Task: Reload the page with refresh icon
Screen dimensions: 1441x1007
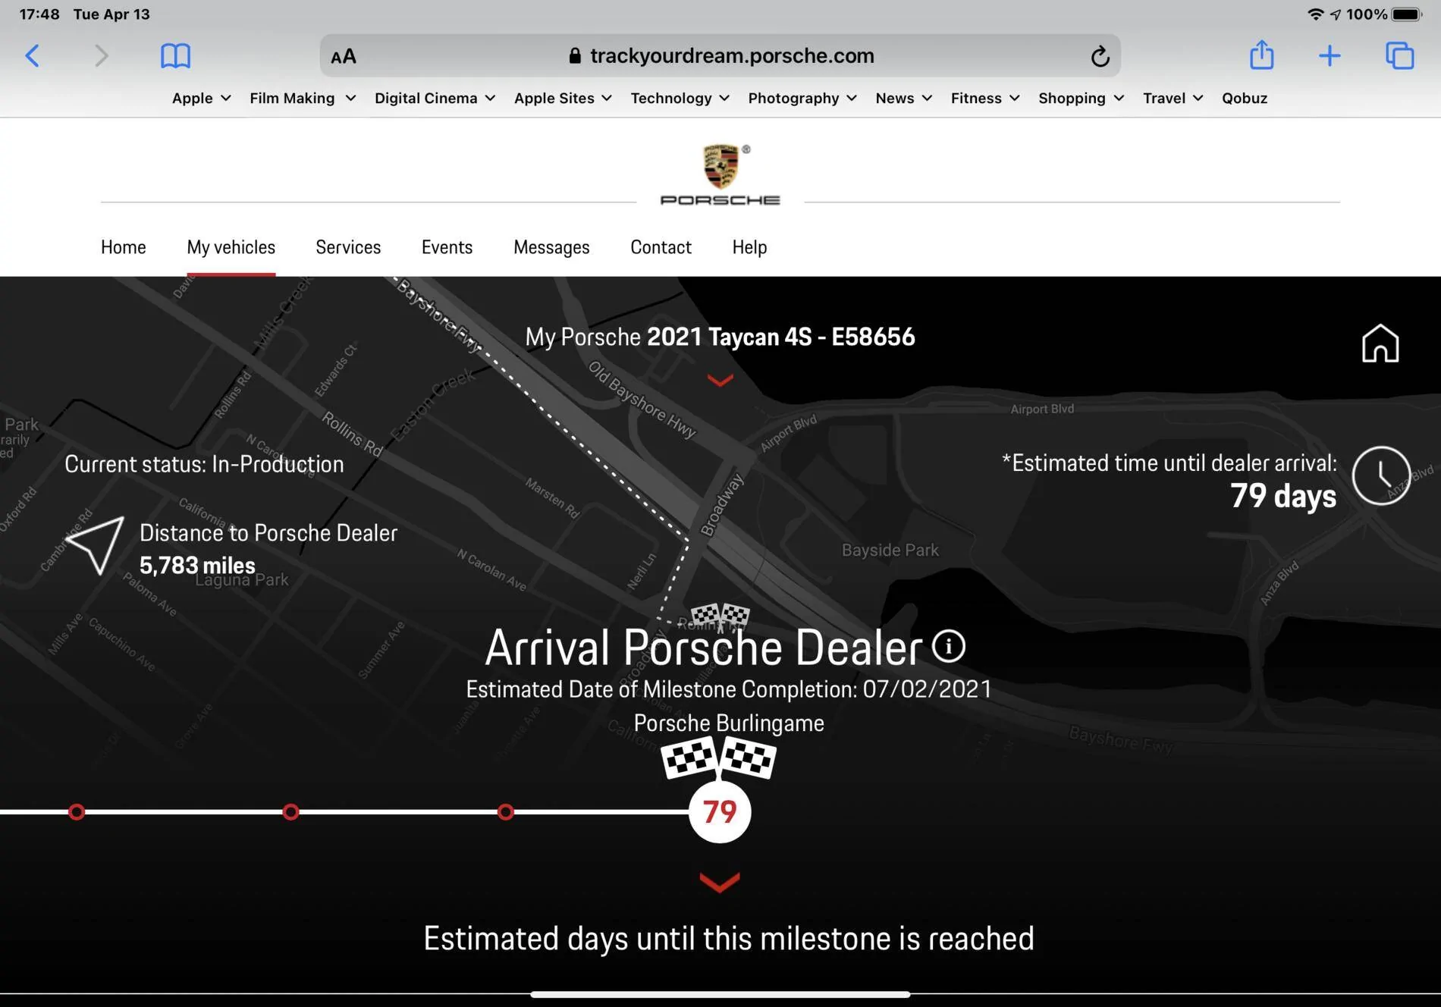Action: point(1100,56)
